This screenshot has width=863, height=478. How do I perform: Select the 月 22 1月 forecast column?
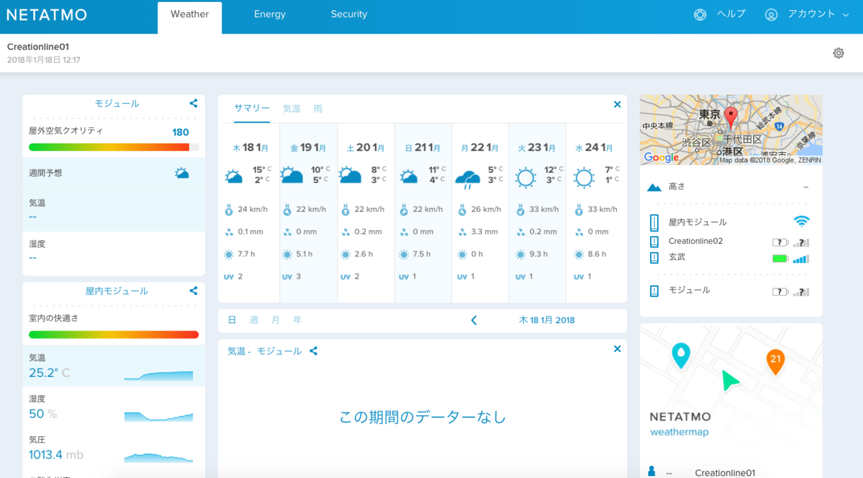pos(480,213)
